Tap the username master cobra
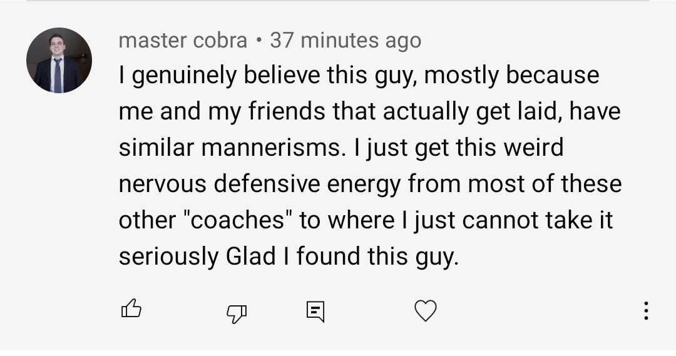 click(x=183, y=41)
